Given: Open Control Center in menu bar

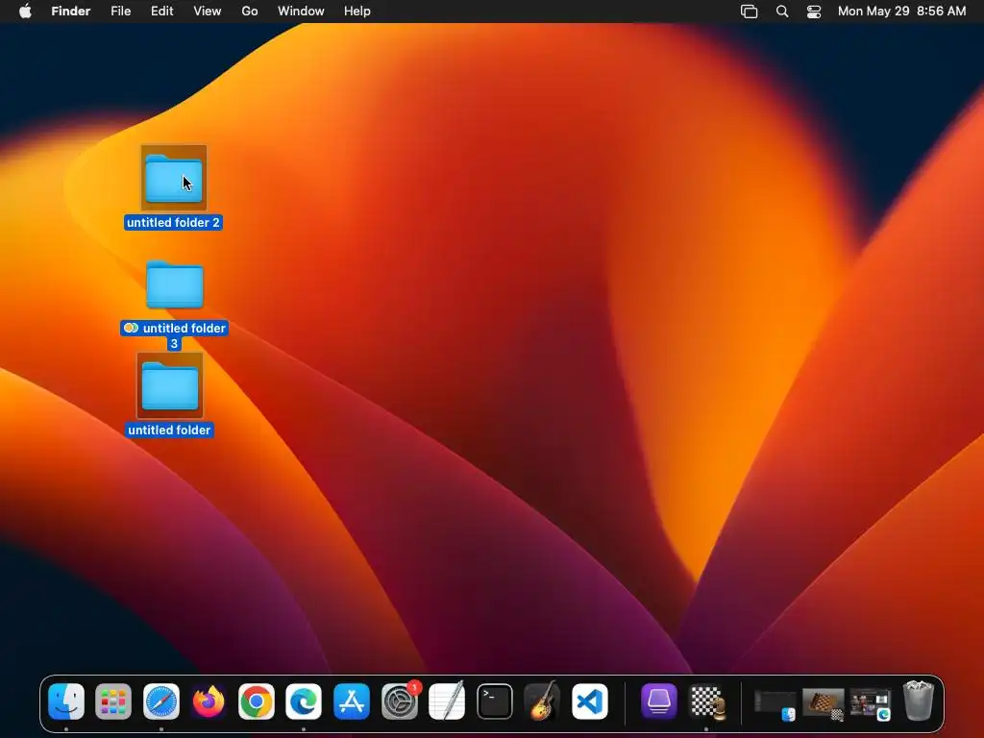Looking at the screenshot, I should (x=814, y=12).
